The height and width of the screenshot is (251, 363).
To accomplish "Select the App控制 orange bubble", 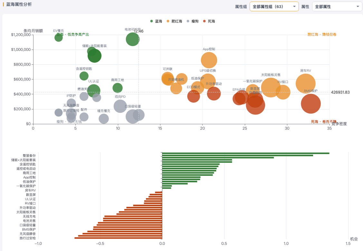I will tap(209, 60).
